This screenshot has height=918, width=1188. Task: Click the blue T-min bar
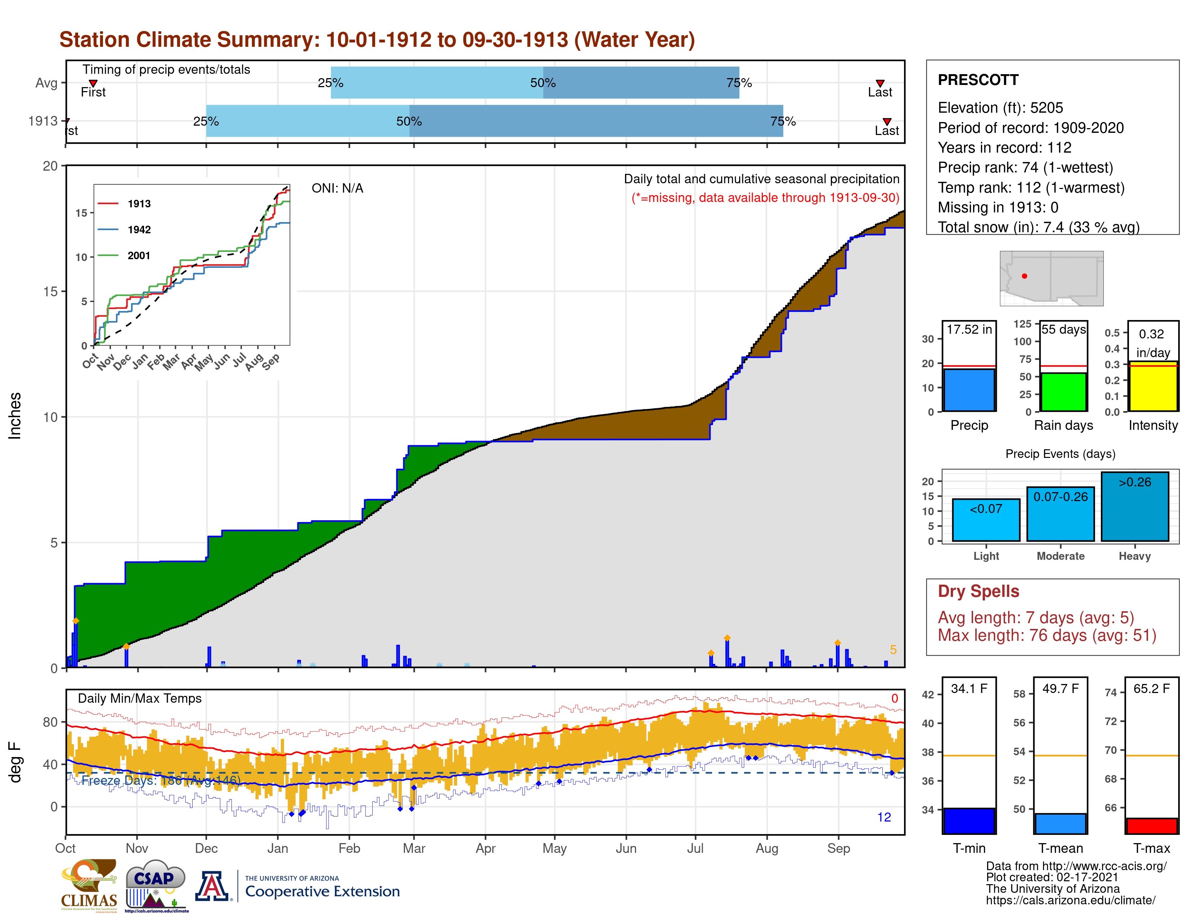click(x=969, y=821)
